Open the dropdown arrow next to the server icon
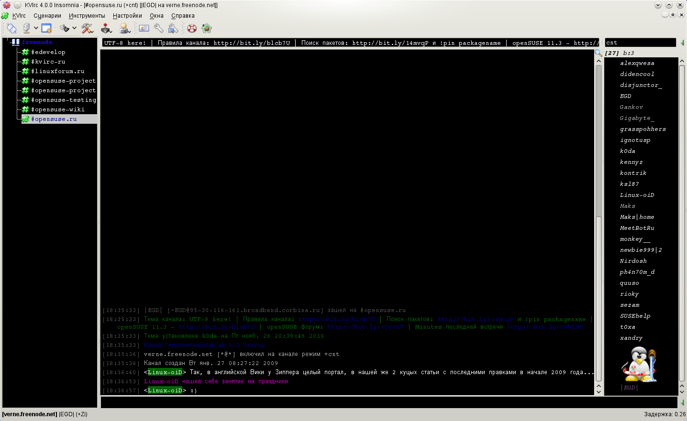Image resolution: width=687 pixels, height=421 pixels. 36,28
